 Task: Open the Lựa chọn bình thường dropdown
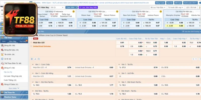pos(191,31)
